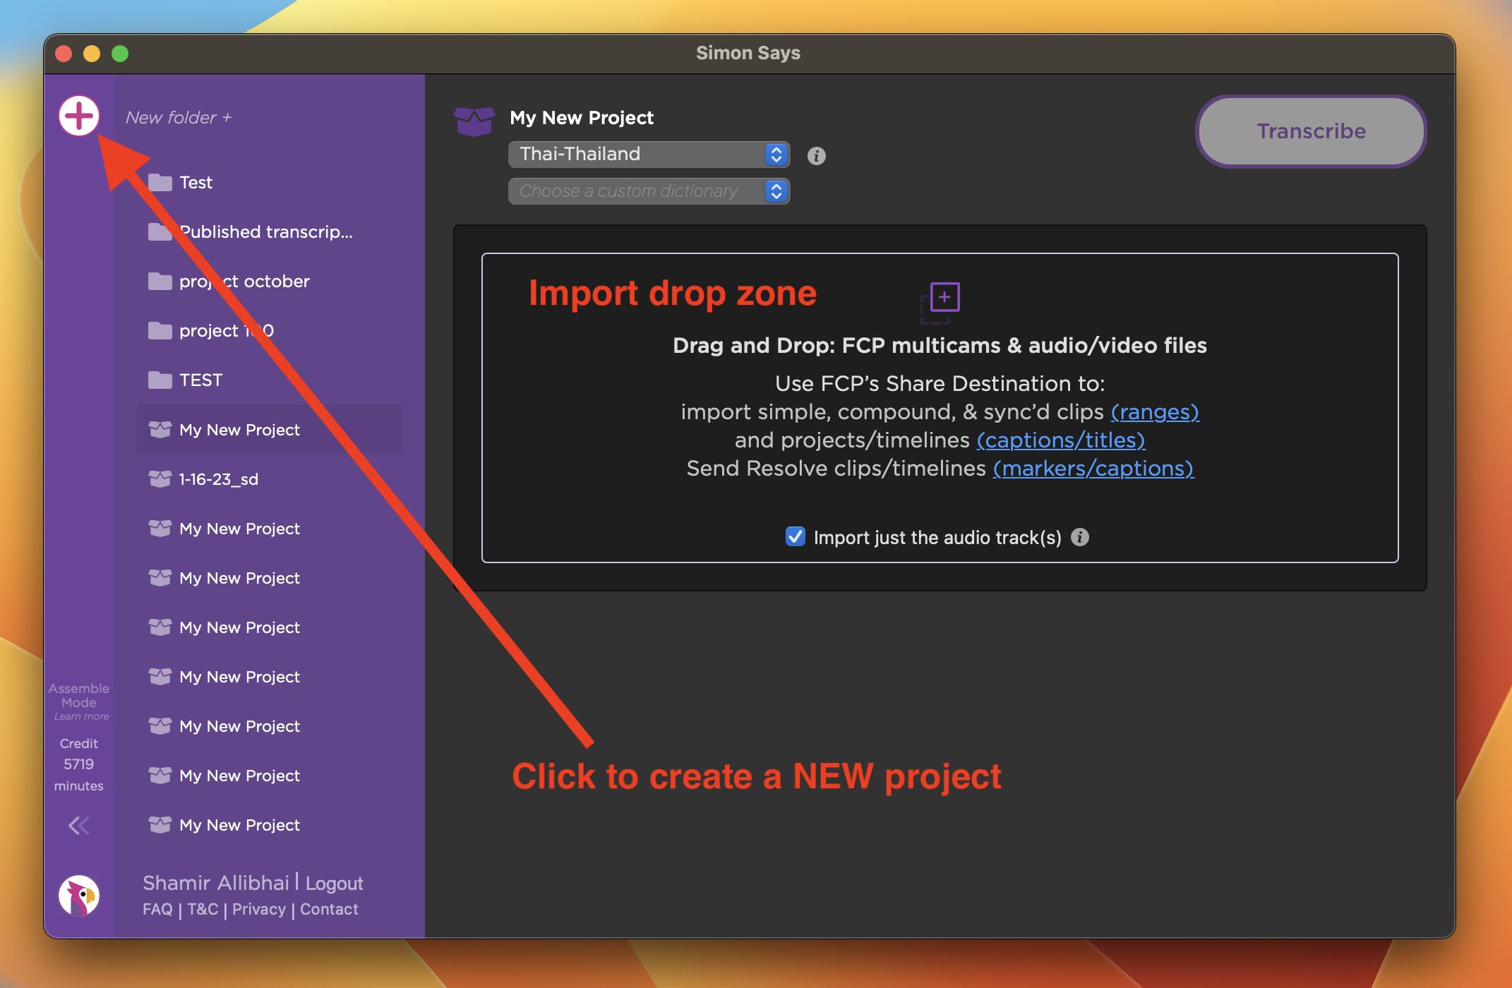Viewport: 1512px width, 988px height.
Task: Click the plus icon to create new project
Action: pos(79,116)
